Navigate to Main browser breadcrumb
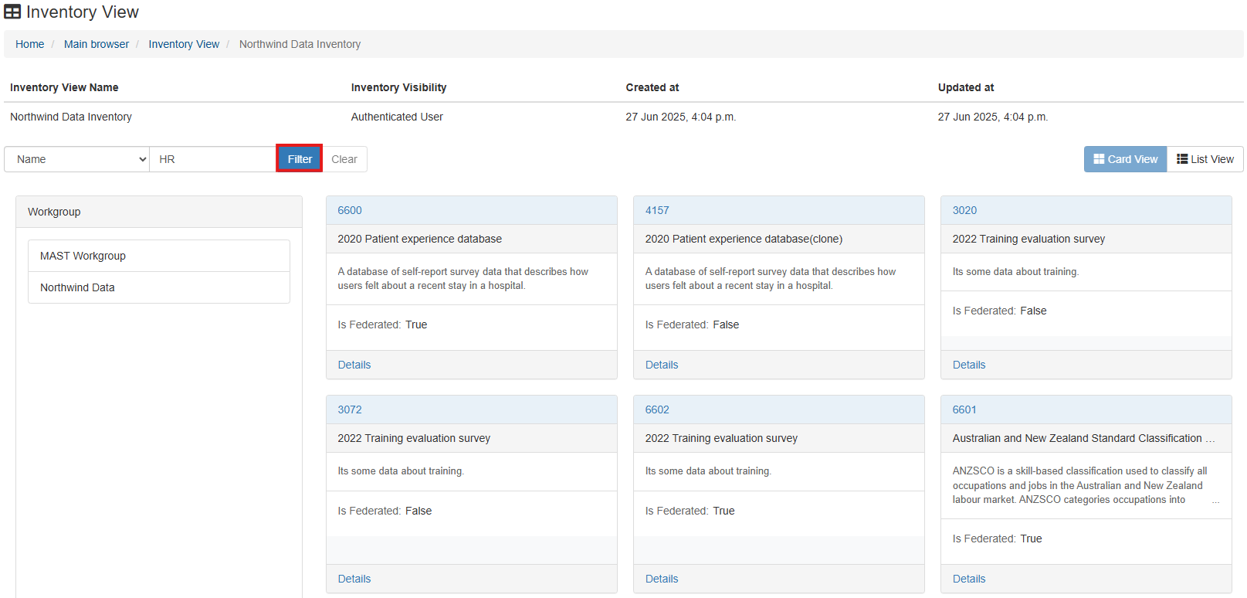Viewport: 1247px width, 598px height. [97, 44]
